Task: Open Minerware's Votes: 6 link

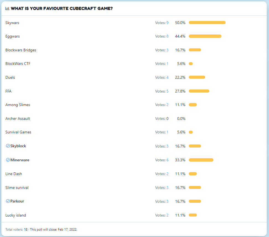Action: coord(162,160)
